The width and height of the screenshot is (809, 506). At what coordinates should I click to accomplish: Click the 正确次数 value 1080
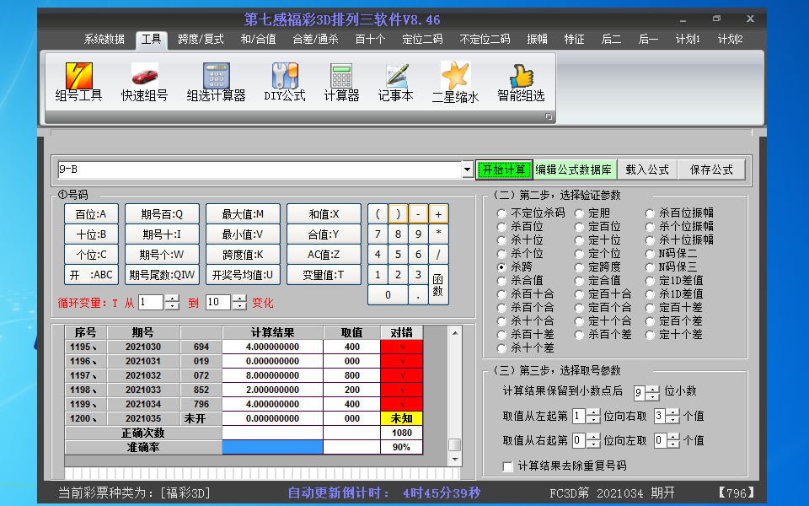point(401,433)
